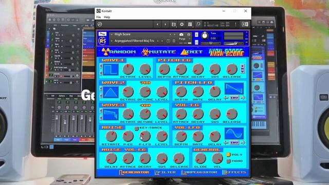Switch to the Arpeggiator tab
The image size is (329, 185).
199,173
